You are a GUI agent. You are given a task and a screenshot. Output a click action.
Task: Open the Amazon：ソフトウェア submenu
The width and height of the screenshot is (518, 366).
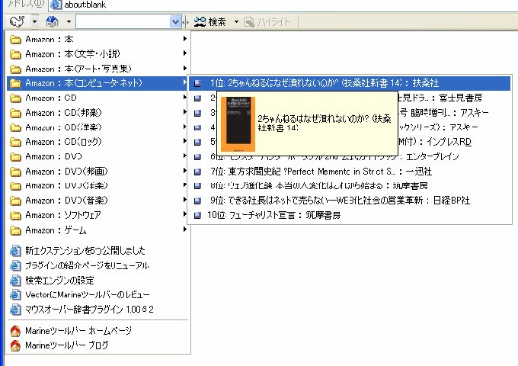(x=98, y=215)
